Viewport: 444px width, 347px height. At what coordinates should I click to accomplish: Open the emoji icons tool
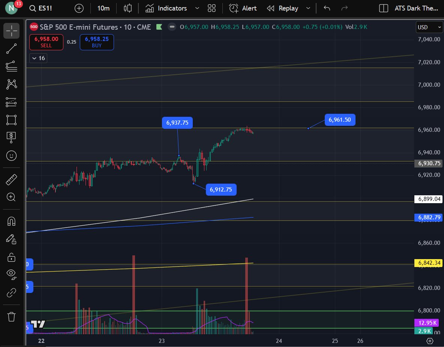point(11,155)
